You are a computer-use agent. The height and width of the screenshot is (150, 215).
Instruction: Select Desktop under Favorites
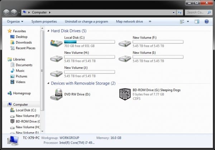[21, 37]
